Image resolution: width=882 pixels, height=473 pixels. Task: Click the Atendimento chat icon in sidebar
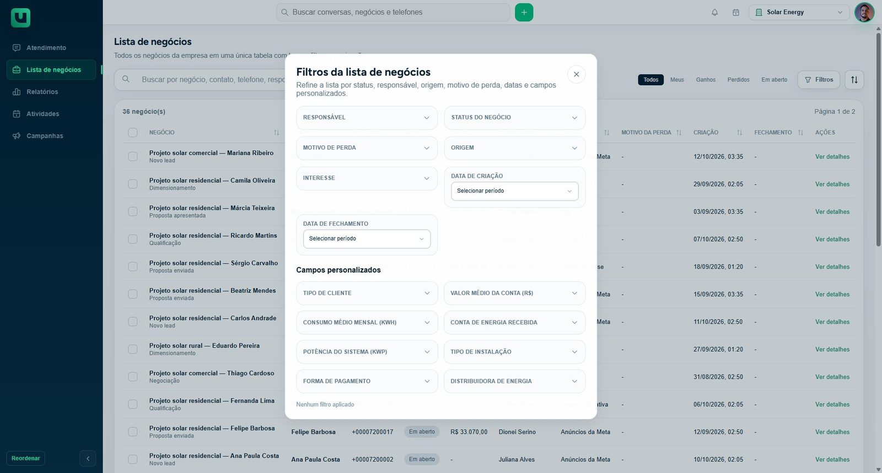click(x=17, y=48)
